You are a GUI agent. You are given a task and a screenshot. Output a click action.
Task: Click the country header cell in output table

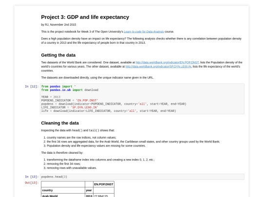63,190
